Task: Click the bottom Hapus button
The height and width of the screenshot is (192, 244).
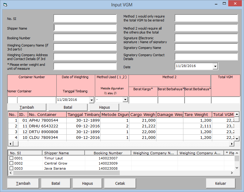Action: point(87,183)
